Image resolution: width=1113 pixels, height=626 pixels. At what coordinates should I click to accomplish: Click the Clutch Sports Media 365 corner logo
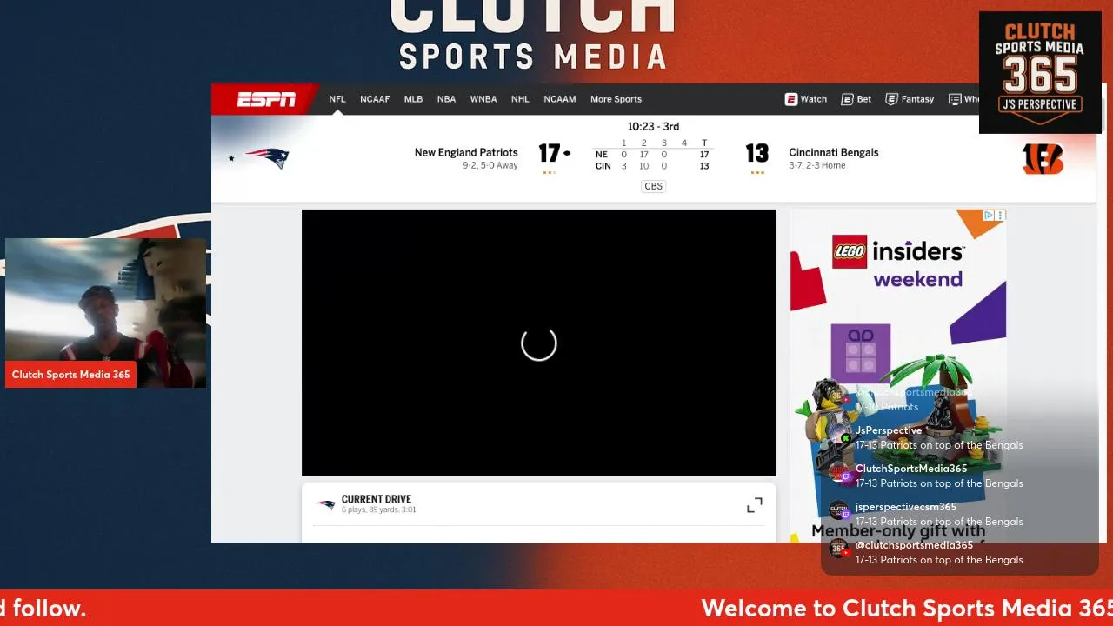click(1040, 72)
